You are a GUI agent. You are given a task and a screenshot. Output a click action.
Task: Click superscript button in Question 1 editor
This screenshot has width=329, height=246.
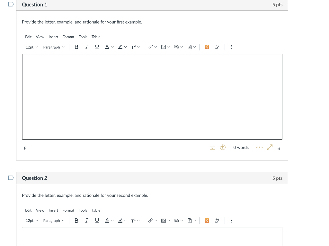pyautogui.click(x=133, y=47)
